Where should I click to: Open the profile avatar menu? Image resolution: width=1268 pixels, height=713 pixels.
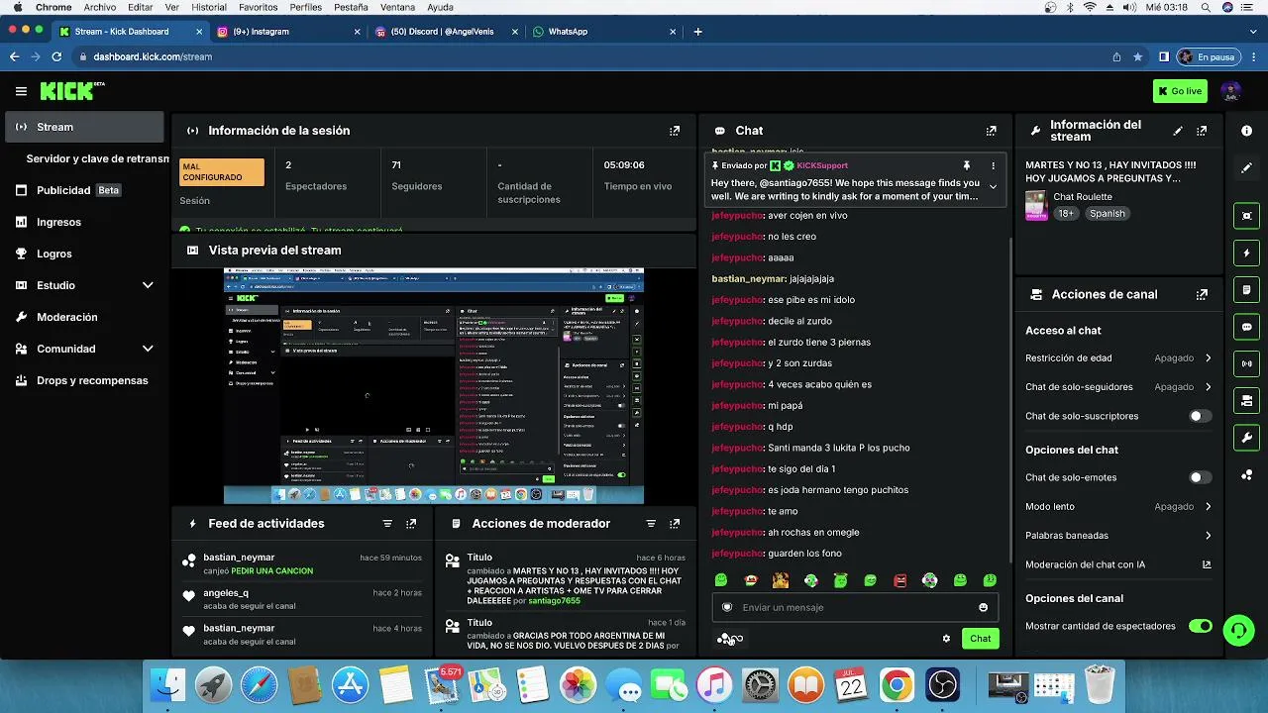click(x=1230, y=91)
